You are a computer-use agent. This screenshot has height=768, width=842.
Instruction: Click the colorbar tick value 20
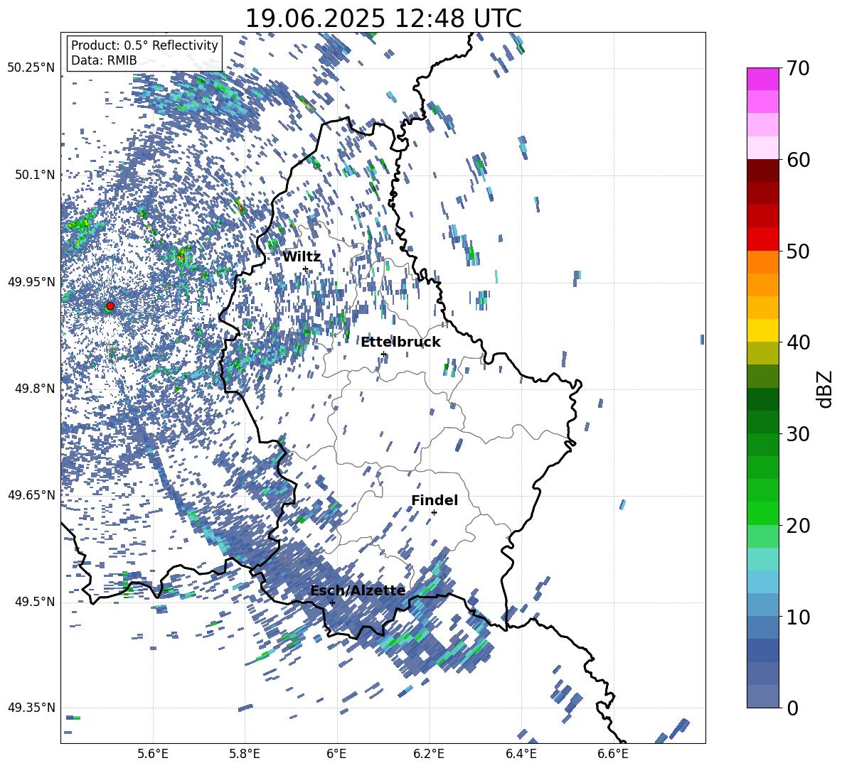798,525
